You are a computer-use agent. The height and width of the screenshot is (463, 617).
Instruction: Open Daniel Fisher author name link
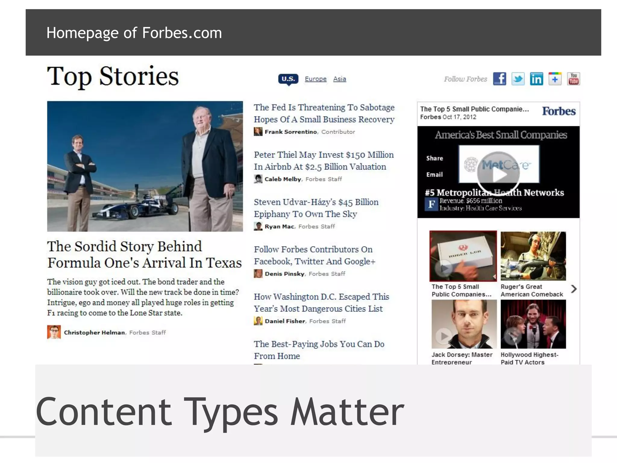coord(285,321)
